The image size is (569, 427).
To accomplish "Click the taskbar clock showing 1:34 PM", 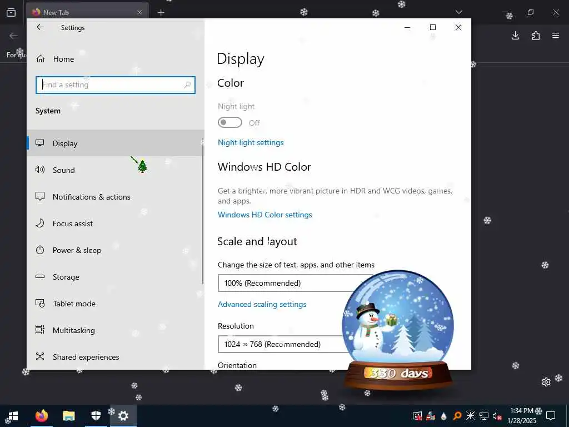I will pyautogui.click(x=522, y=416).
